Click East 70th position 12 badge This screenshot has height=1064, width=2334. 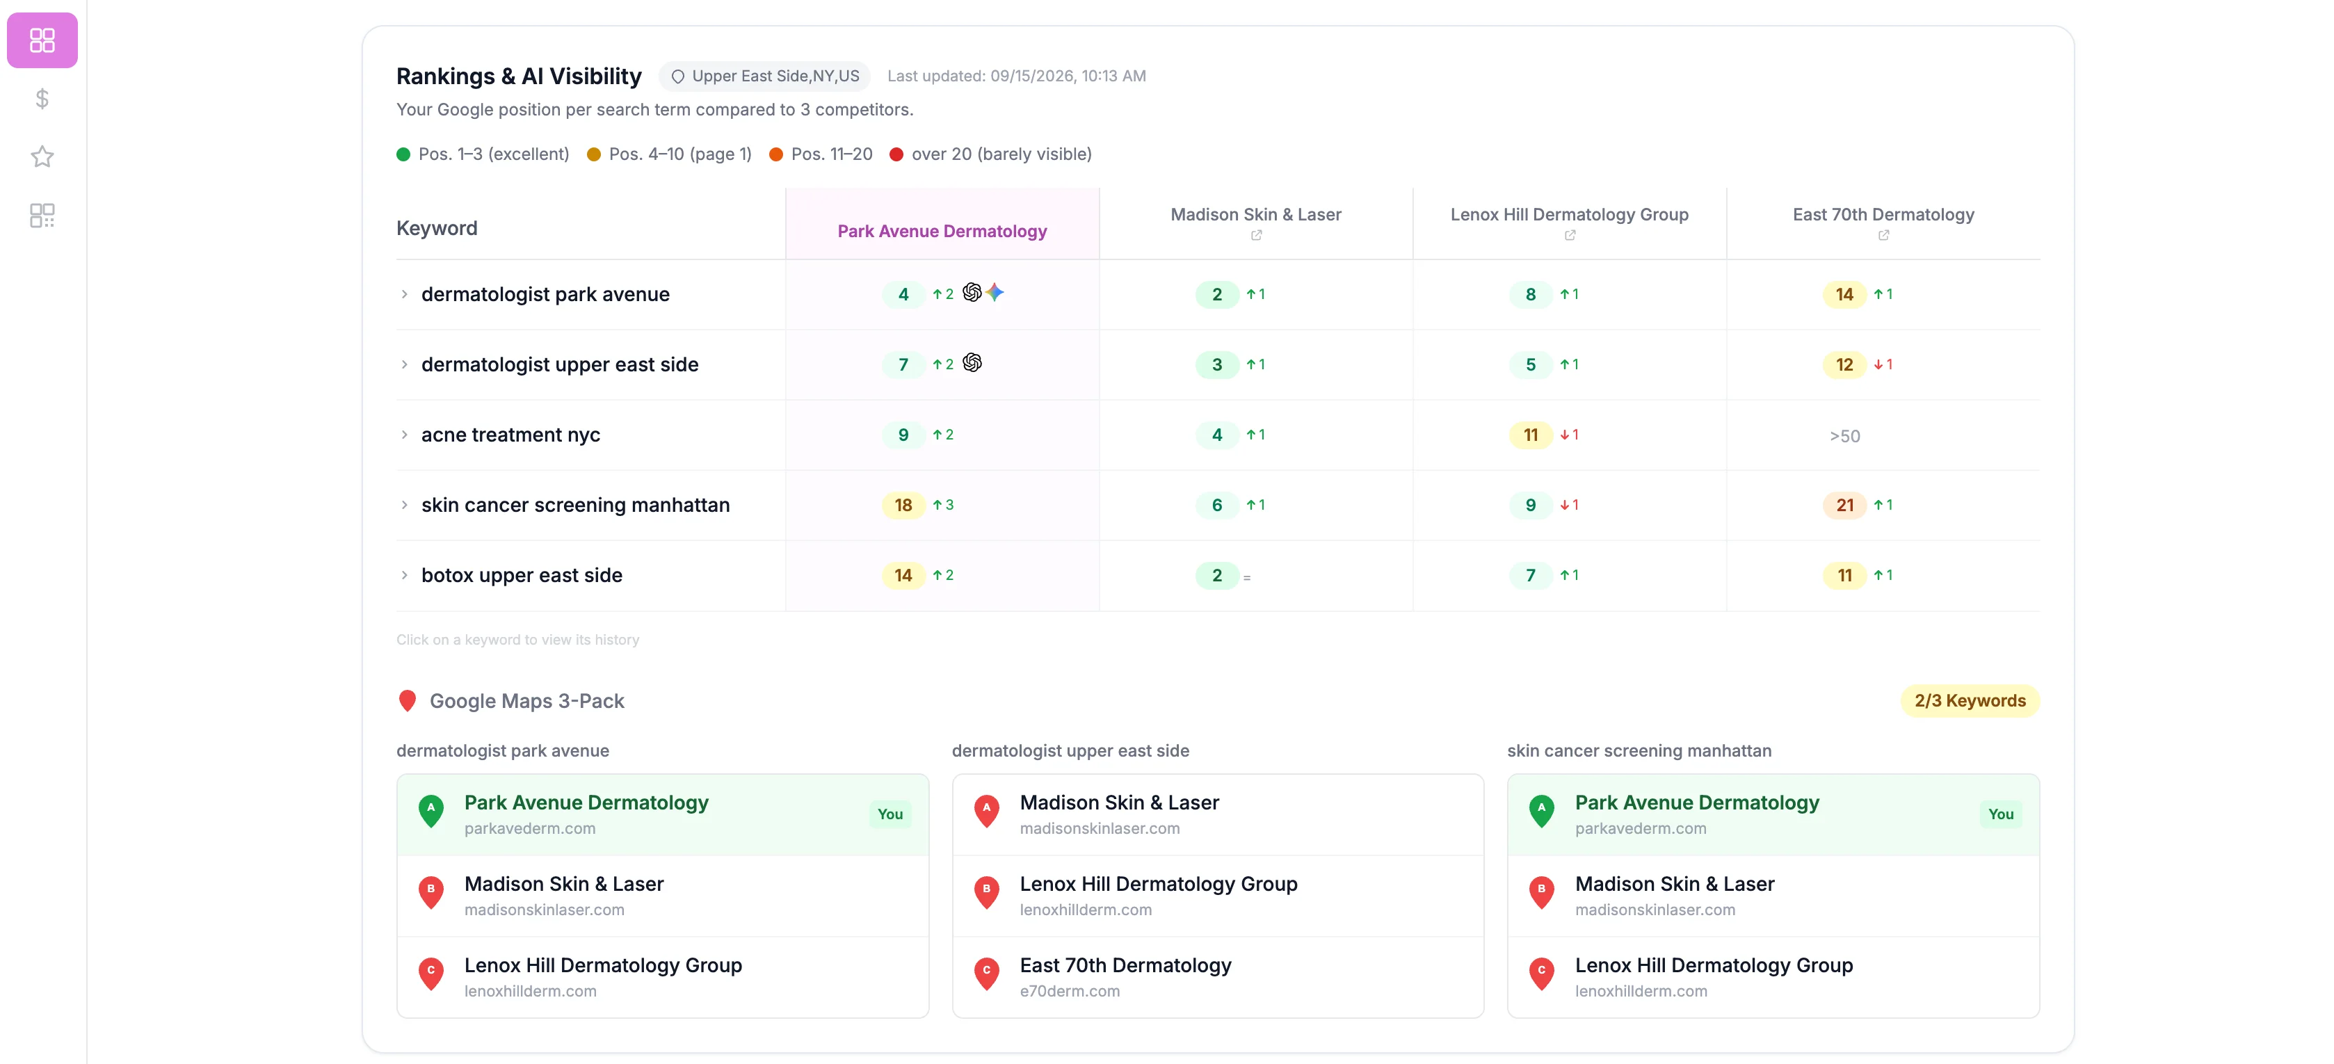[x=1844, y=364]
